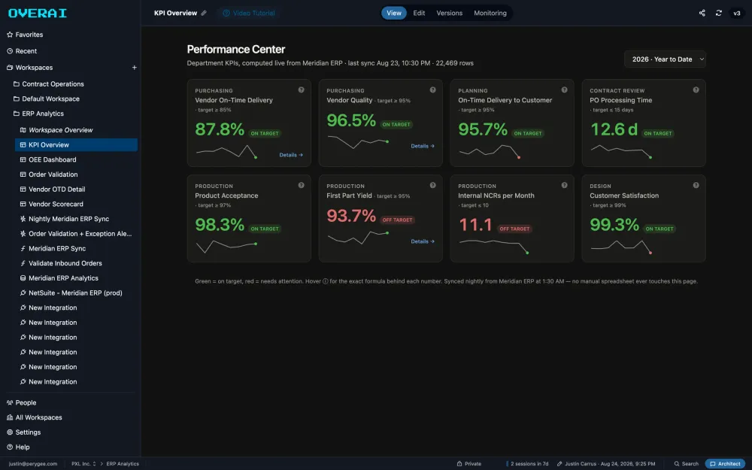Screen dimensions: 752x470
Task: Click the sparkline on PO Processing Time card
Action: coord(621,151)
